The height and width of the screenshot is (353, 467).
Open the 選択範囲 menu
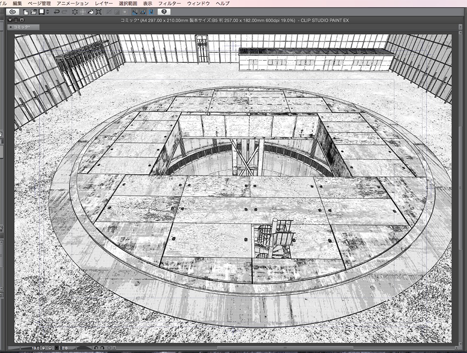(128, 4)
